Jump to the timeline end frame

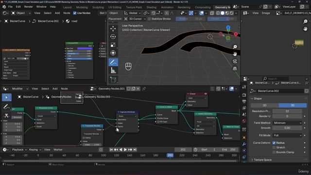point(135,150)
